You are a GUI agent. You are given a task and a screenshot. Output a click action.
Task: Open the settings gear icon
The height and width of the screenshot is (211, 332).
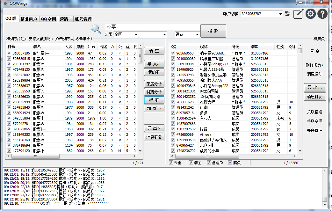tap(310, 14)
